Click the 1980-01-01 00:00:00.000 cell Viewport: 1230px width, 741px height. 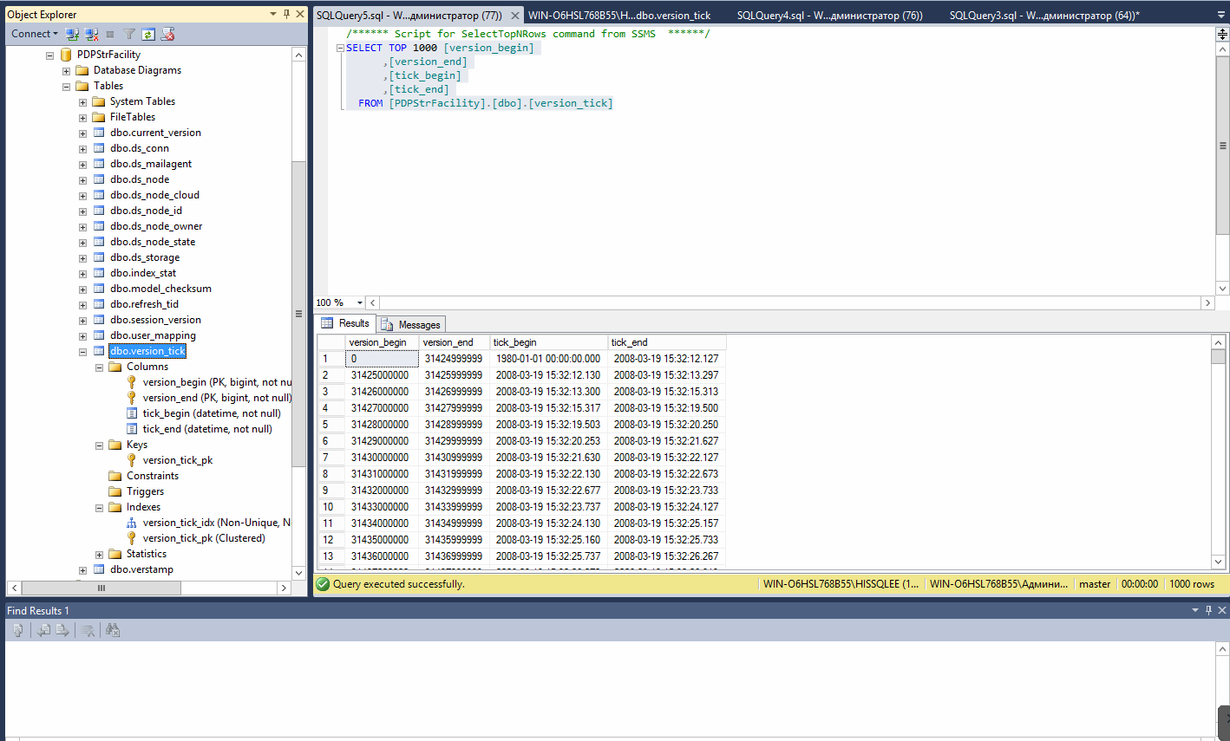[548, 359]
